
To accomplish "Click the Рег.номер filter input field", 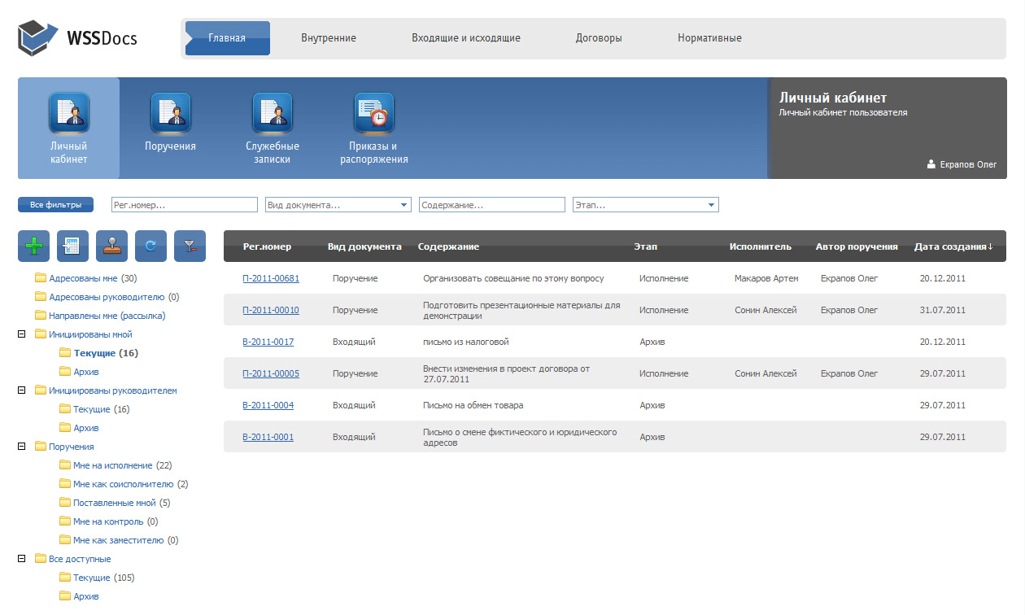I will point(184,205).
